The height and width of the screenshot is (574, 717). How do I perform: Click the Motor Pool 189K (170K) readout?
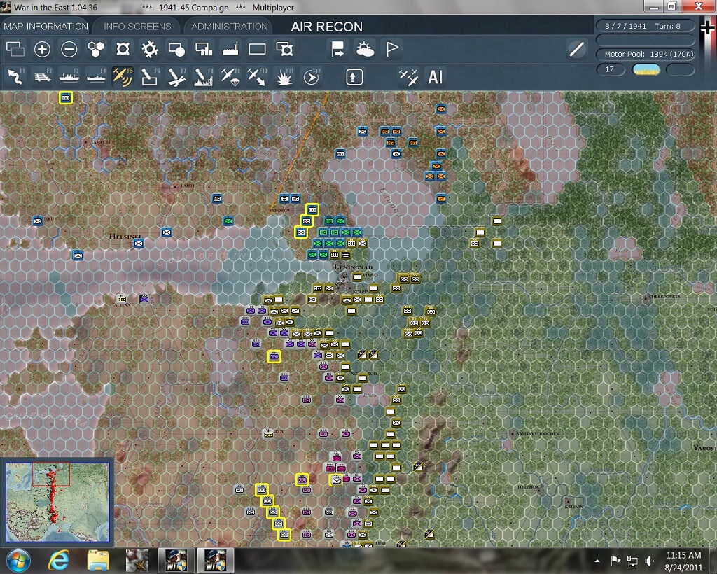[645, 54]
